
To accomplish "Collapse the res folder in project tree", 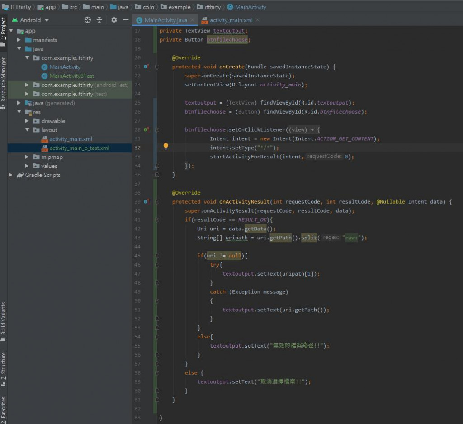I will pyautogui.click(x=19, y=112).
